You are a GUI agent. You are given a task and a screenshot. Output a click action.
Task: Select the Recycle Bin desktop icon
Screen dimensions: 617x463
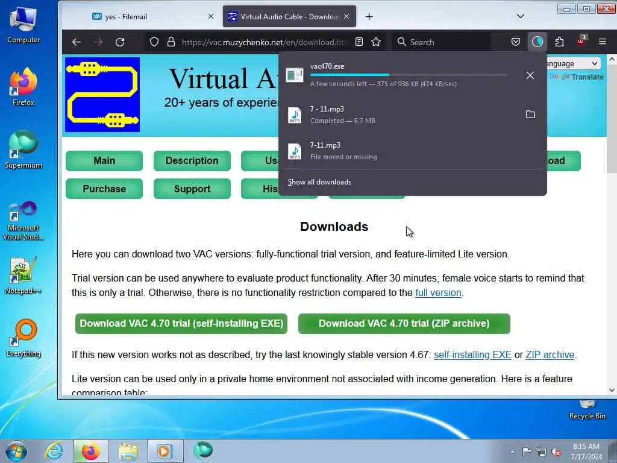pos(587,410)
